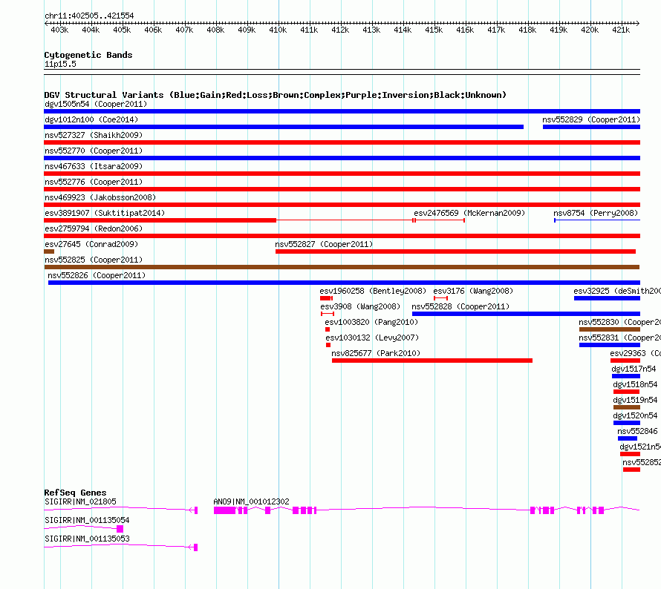Open the nsv552831 variant label
Image resolution: width=661 pixels, height=589 pixels.
(619, 338)
